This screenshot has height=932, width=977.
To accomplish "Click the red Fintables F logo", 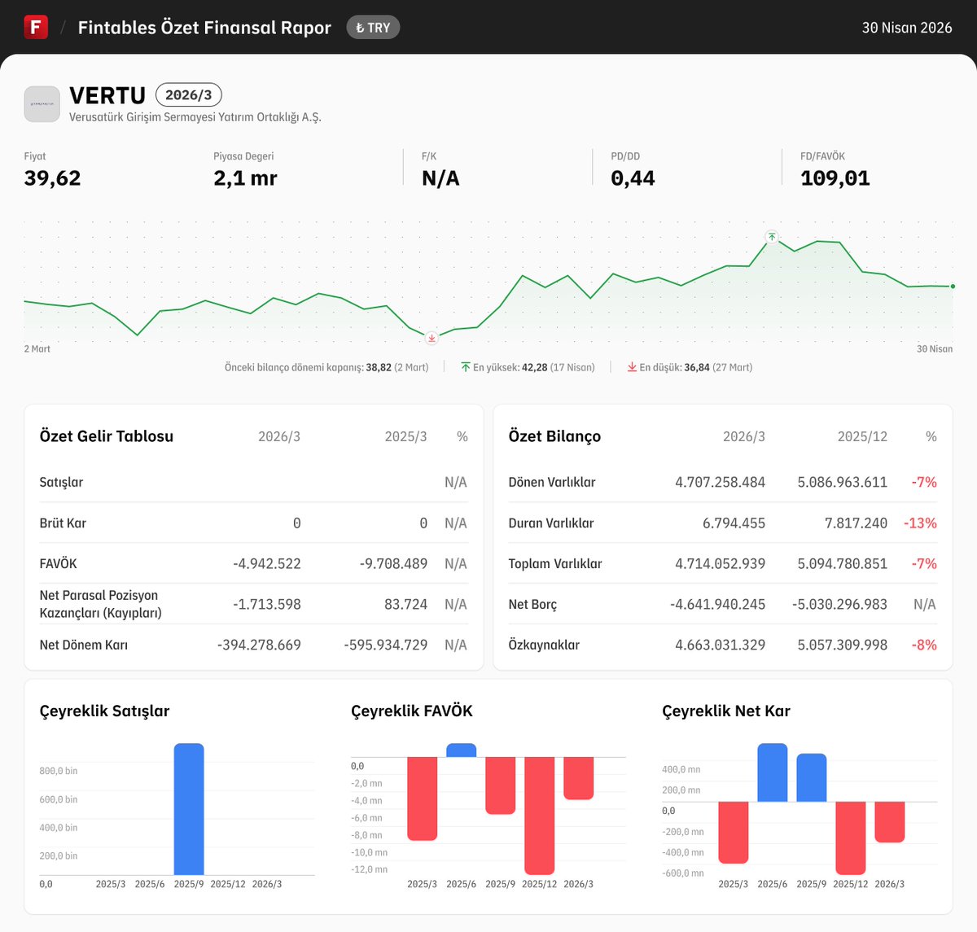I will click(36, 27).
